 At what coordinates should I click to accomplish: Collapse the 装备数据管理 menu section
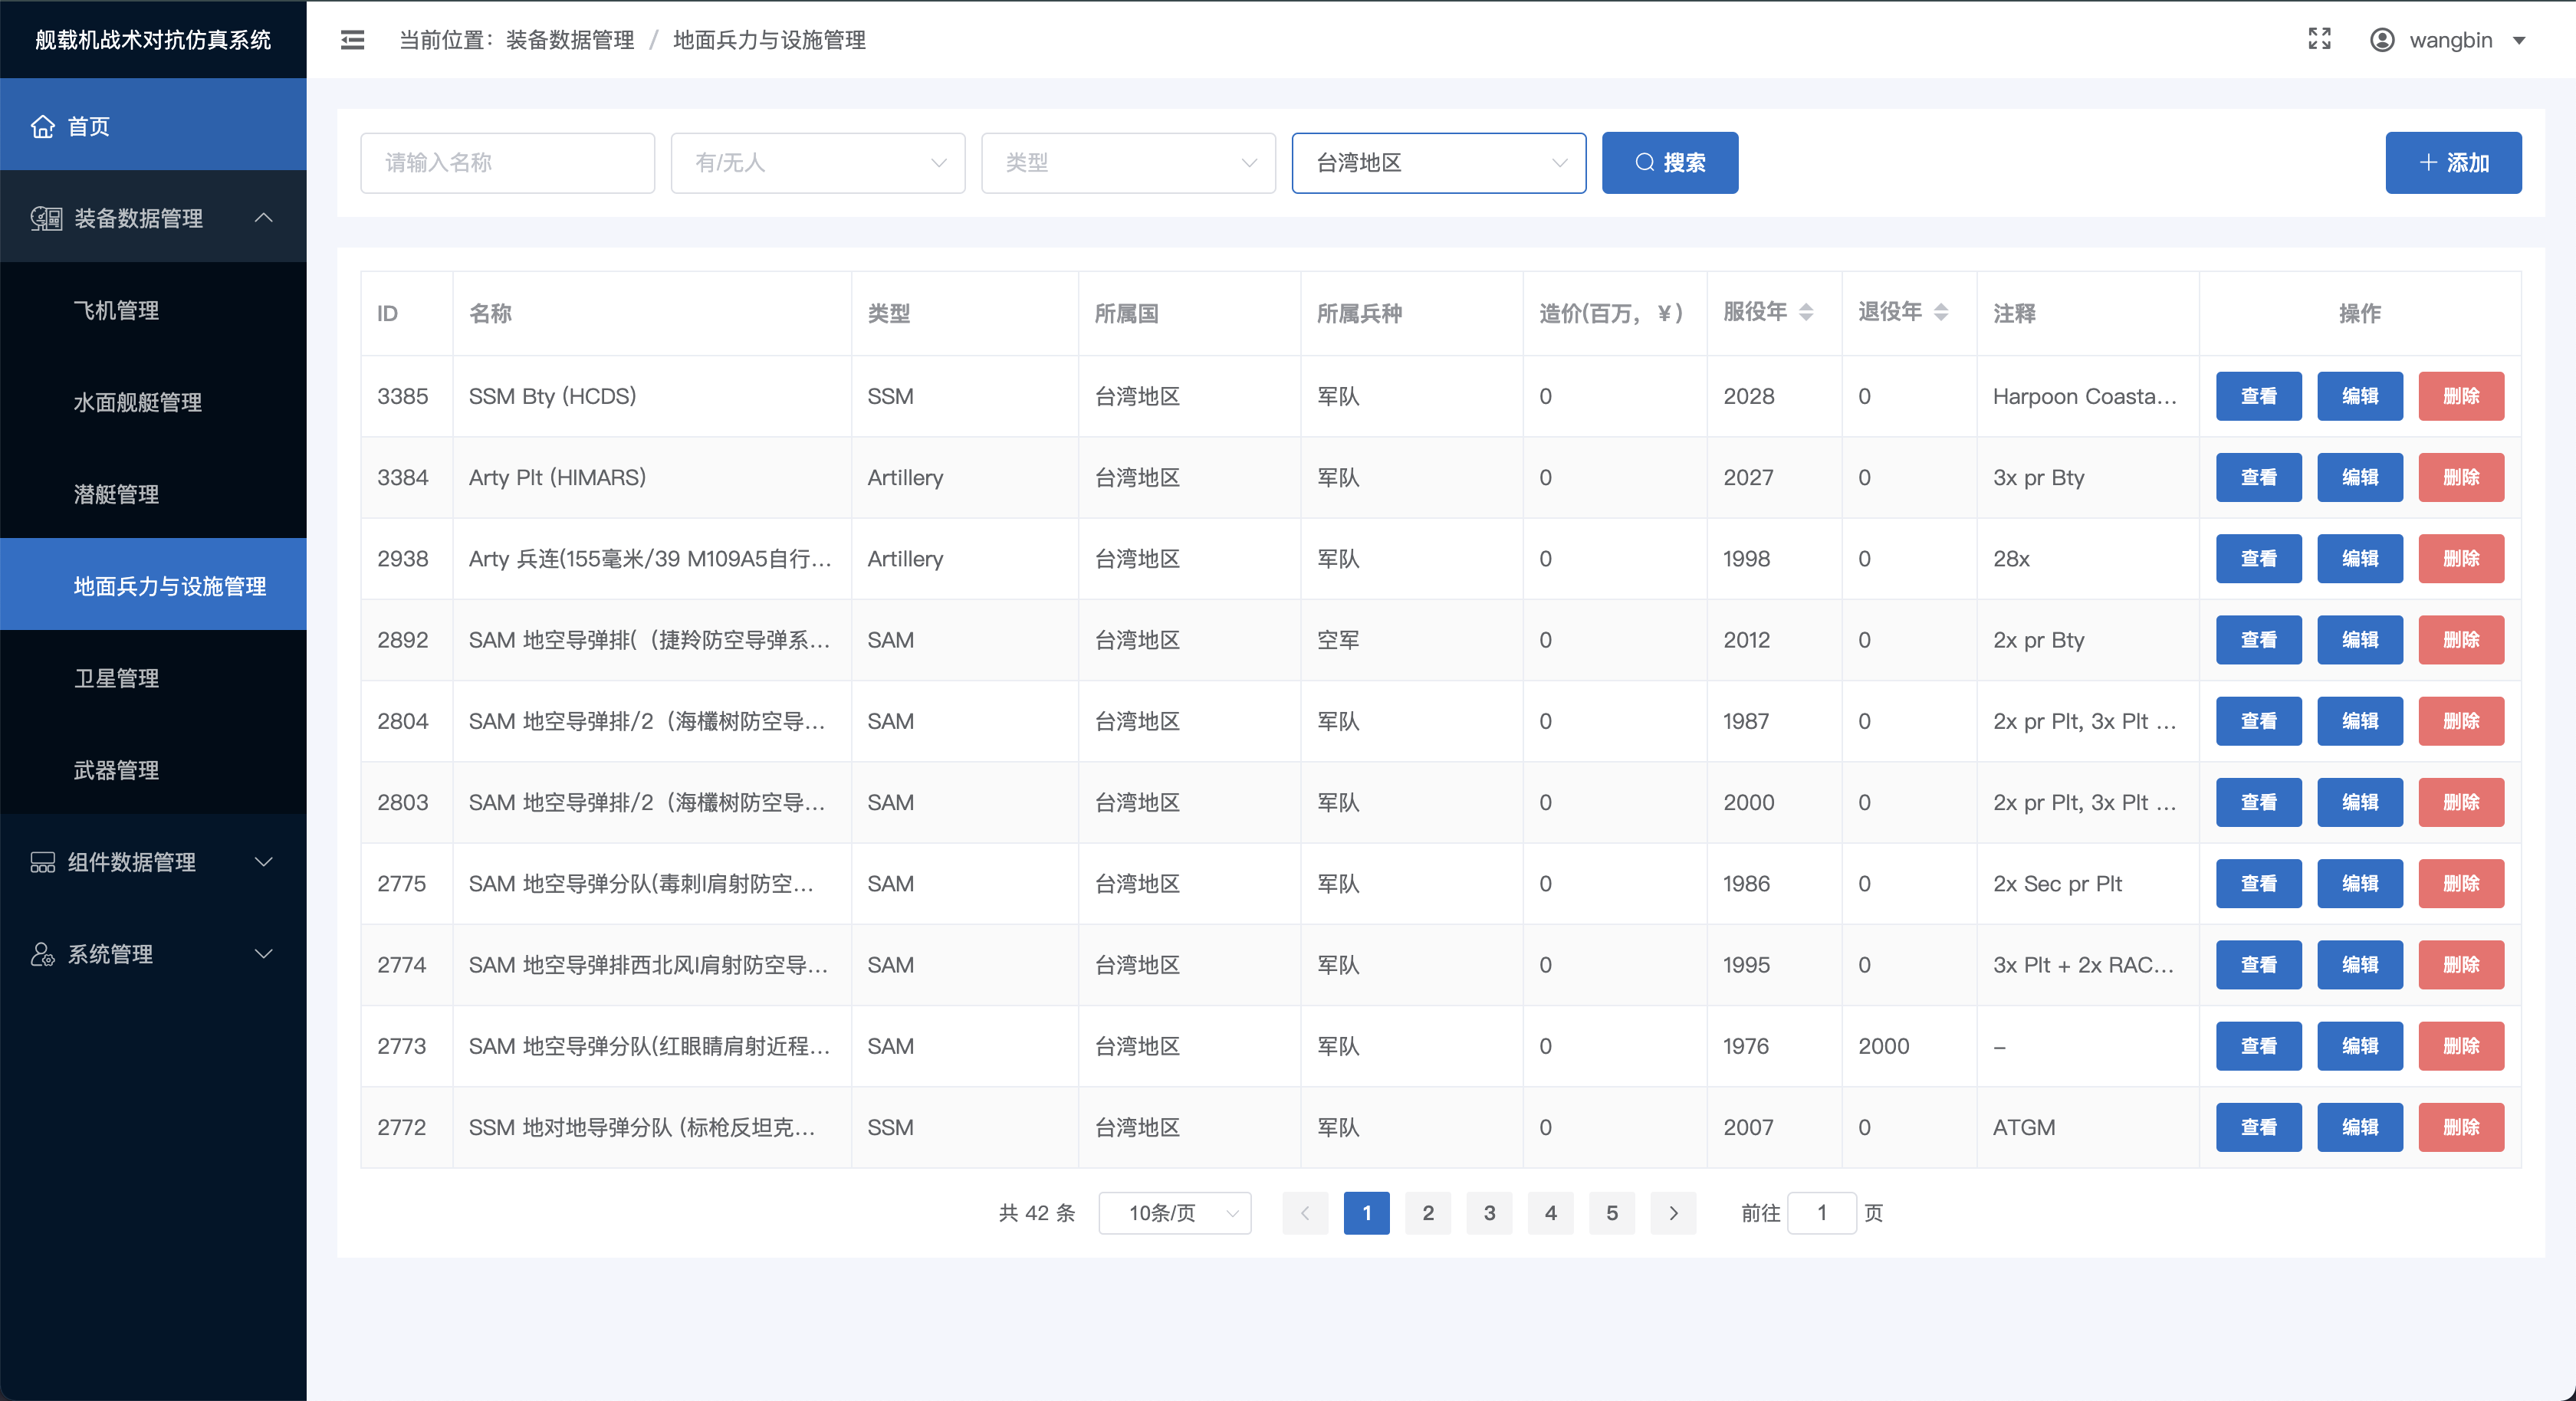click(264, 218)
